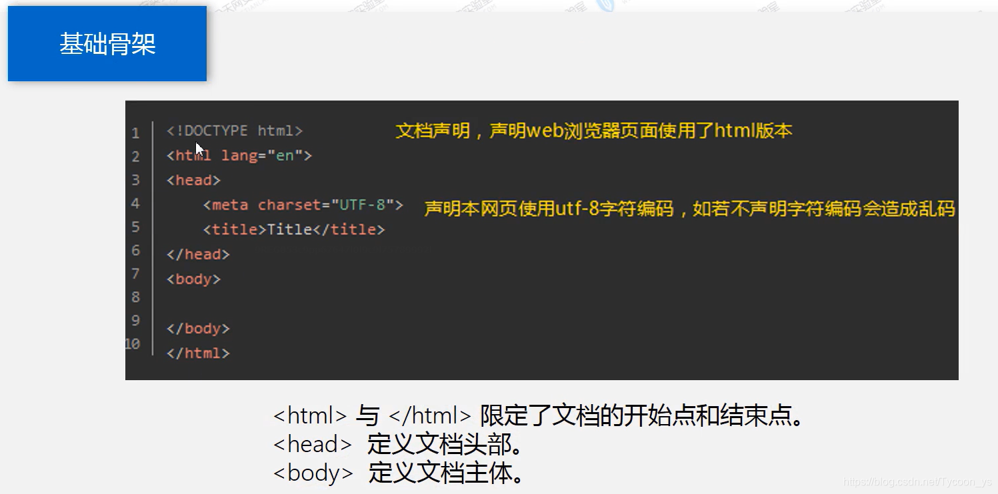This screenshot has width=998, height=494.
Task: Click the 基础骨架 blue title box
Action: point(107,44)
